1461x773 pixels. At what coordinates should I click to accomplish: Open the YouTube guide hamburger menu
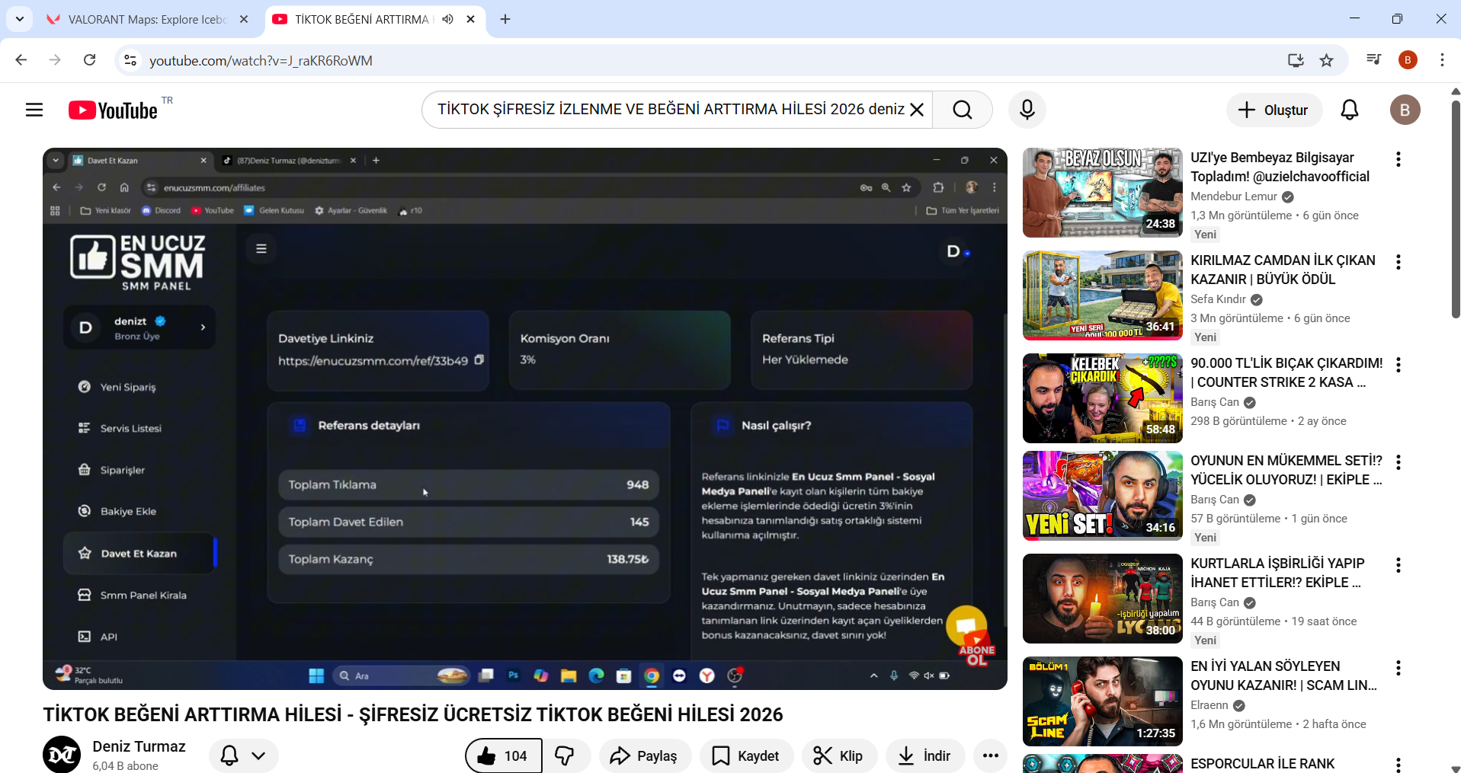[x=34, y=110]
